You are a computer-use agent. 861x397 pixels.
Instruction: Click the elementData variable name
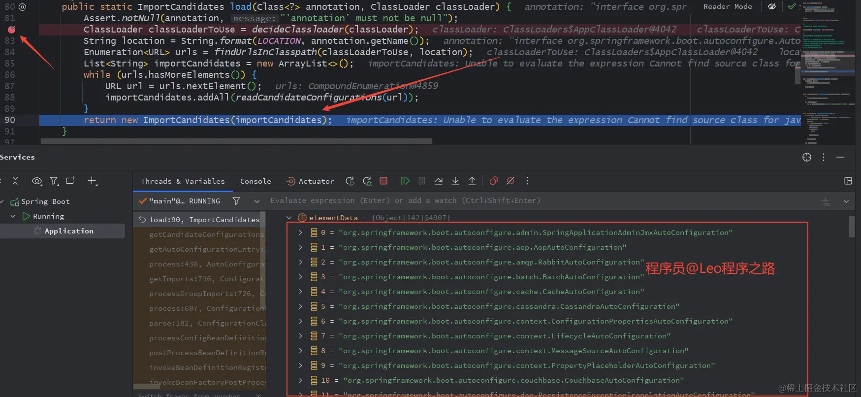click(333, 218)
